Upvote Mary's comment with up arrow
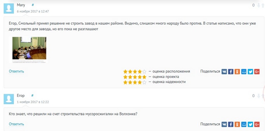265x131 pixels. [x=263, y=5]
